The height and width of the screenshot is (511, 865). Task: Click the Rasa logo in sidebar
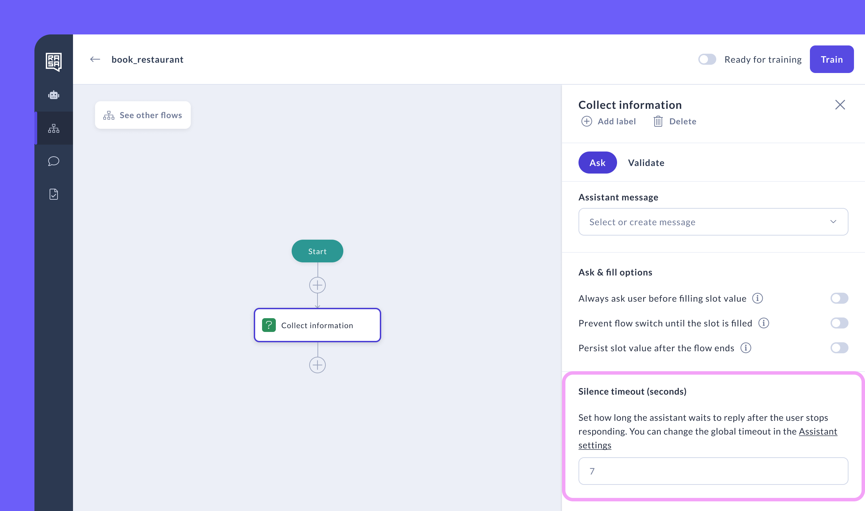coord(53,62)
